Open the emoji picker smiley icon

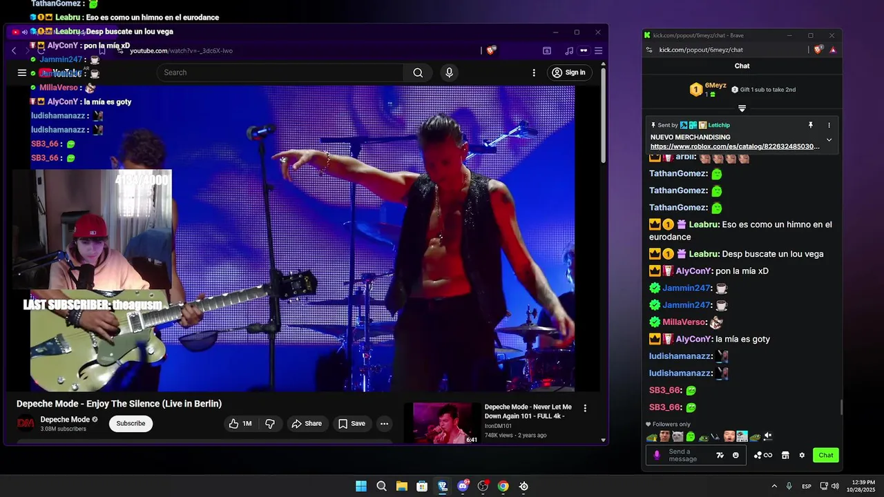pos(736,455)
